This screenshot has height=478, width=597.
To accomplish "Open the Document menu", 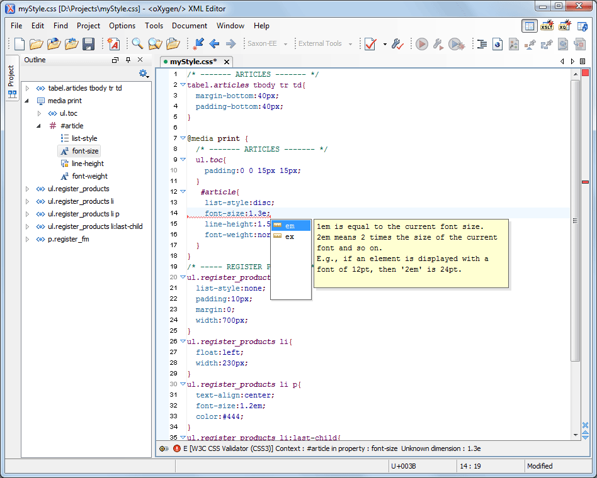I will (190, 26).
